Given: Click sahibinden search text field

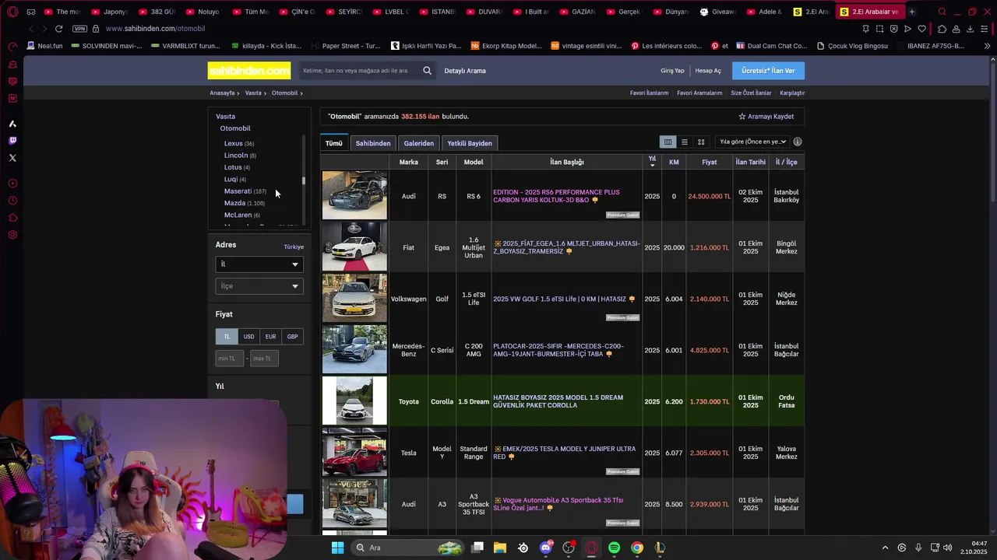Looking at the screenshot, I should click(x=361, y=71).
